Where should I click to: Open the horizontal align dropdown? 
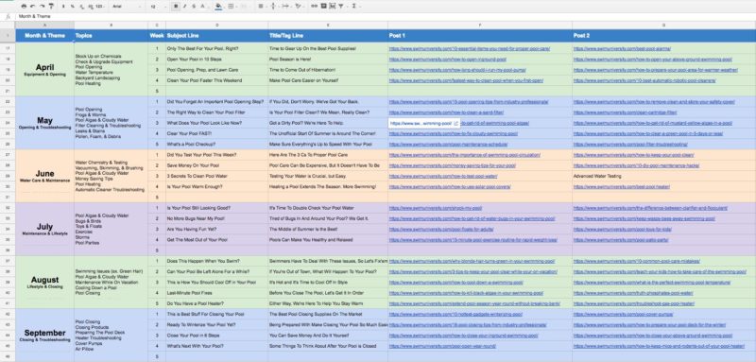point(262,7)
